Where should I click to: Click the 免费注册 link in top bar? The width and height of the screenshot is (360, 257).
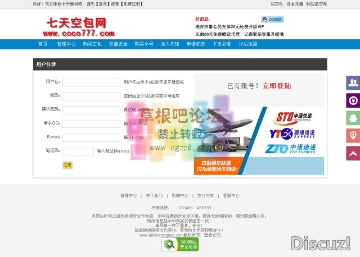pyautogui.click(x=132, y=4)
